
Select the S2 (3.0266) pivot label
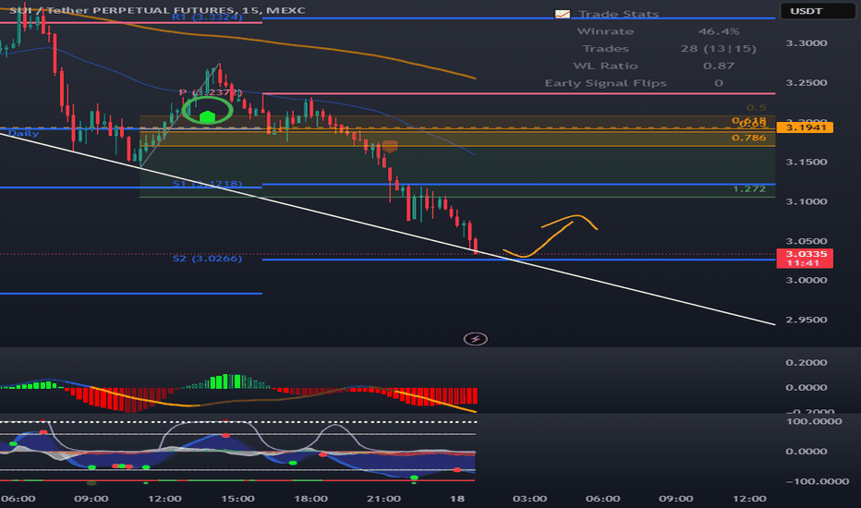click(x=207, y=258)
